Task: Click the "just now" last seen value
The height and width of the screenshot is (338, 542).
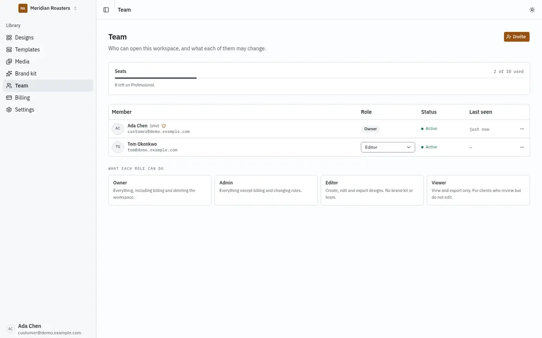Action: coord(479,129)
